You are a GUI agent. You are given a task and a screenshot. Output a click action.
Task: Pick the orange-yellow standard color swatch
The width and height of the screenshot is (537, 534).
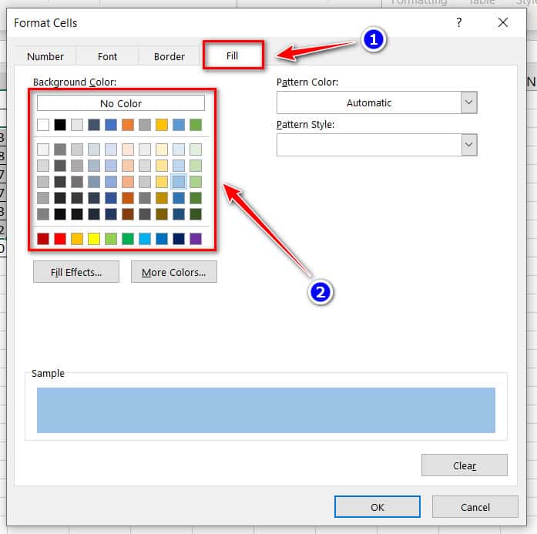77,239
